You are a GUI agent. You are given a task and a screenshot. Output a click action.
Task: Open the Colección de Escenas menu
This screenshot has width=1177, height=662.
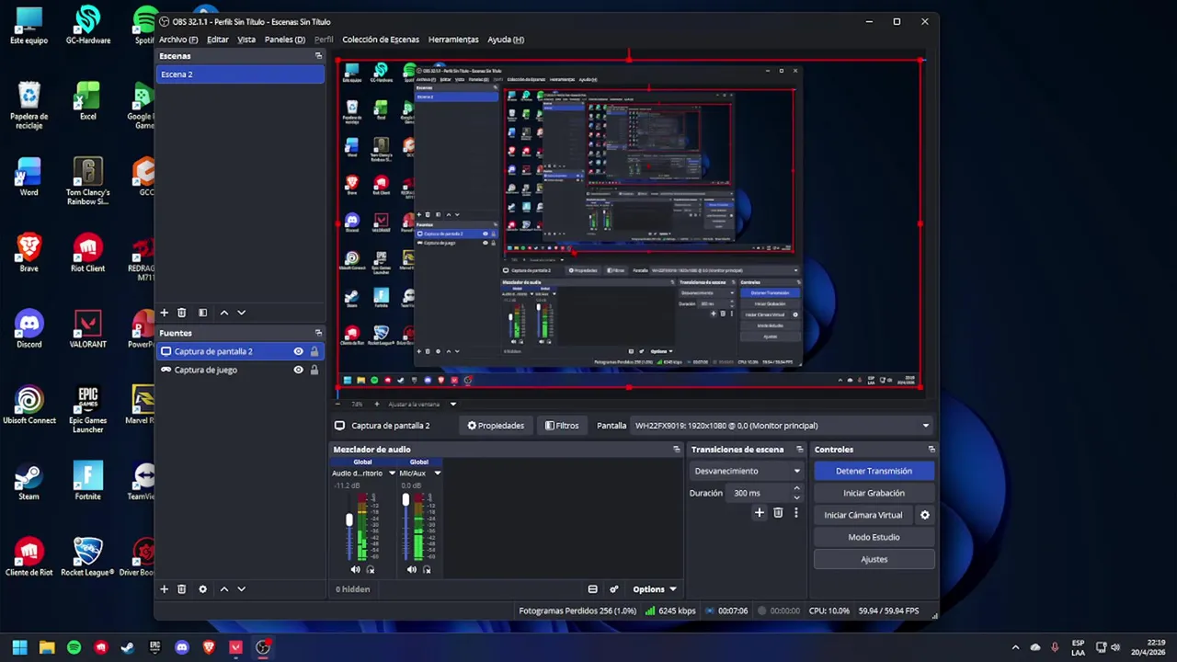[381, 40]
